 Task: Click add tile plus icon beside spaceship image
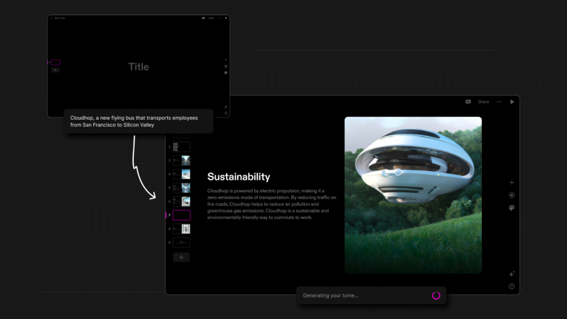512,183
